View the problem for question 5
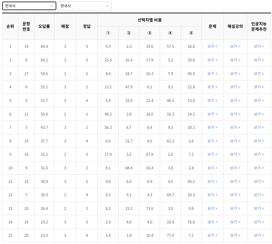Viewport: 272px width, 244px height. (212, 100)
